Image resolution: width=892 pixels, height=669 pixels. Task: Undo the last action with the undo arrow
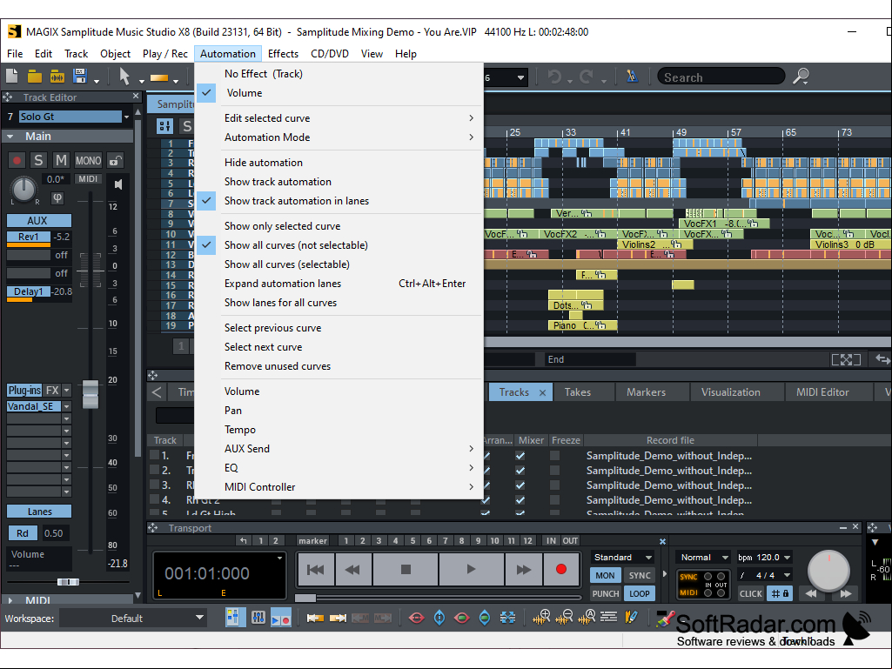tap(554, 77)
